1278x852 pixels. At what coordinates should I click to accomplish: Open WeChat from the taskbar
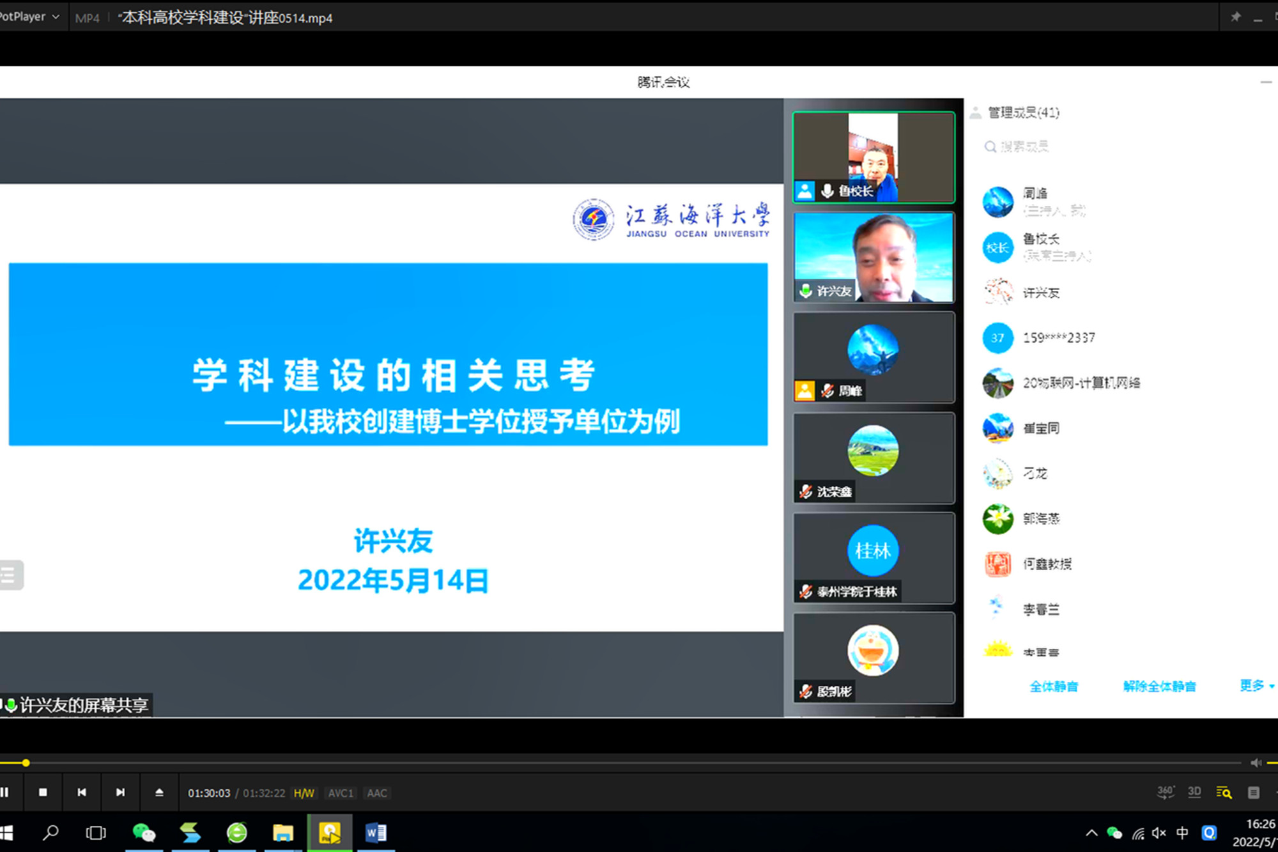pos(144,833)
